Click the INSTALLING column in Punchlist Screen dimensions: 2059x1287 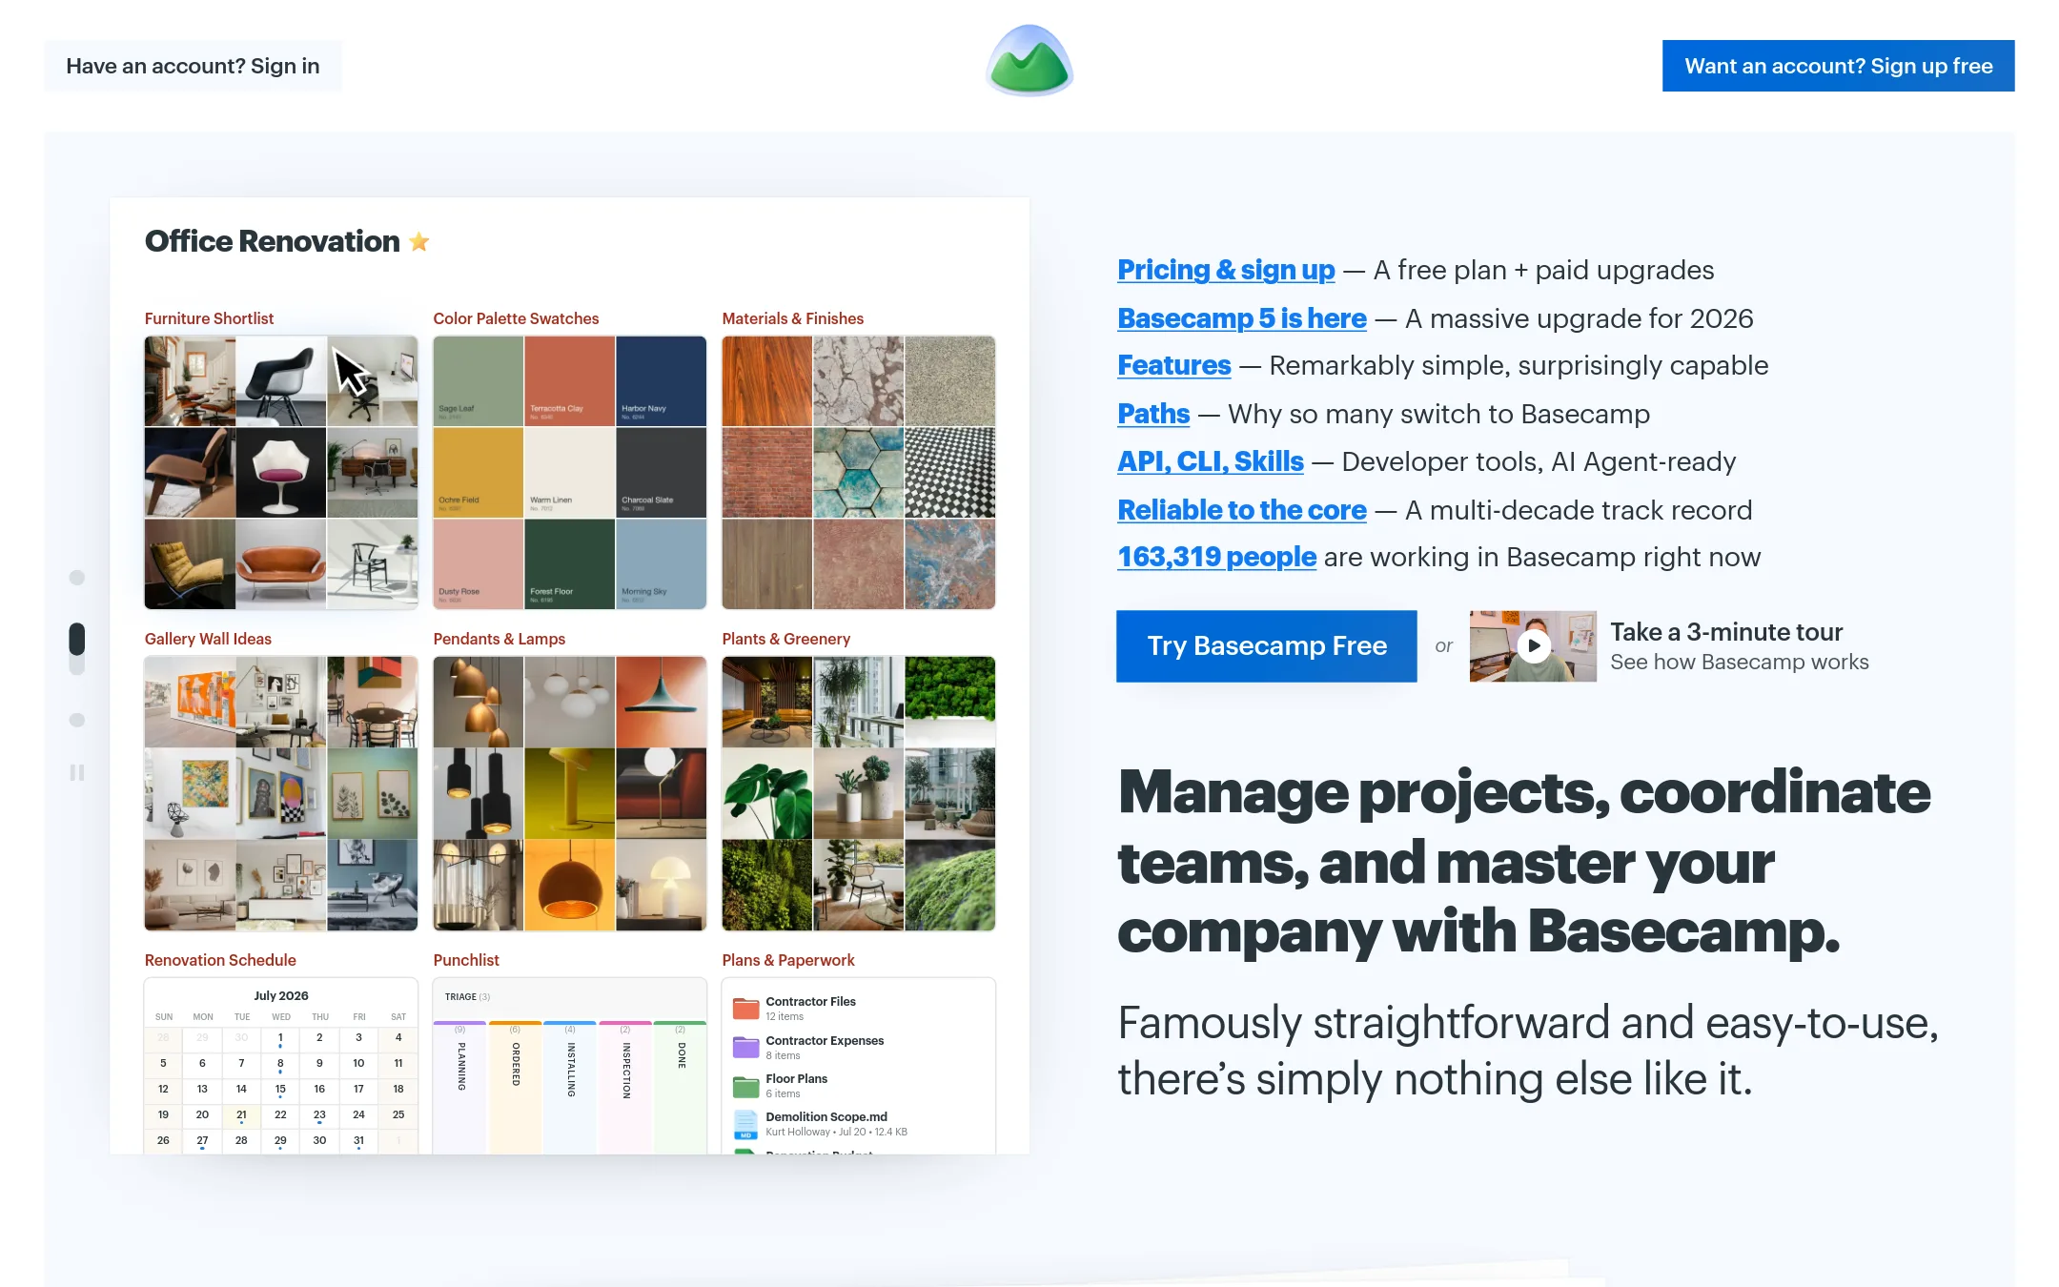570,1087
